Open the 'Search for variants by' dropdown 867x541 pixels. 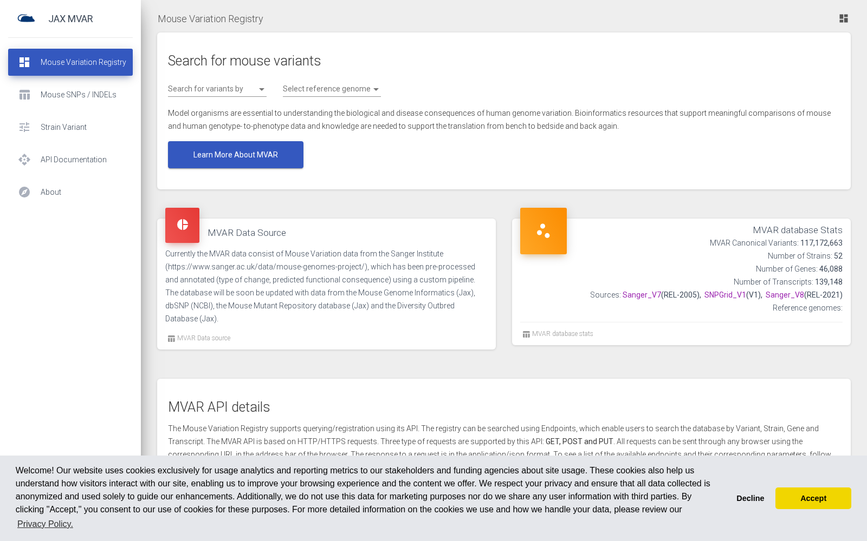pyautogui.click(x=217, y=89)
